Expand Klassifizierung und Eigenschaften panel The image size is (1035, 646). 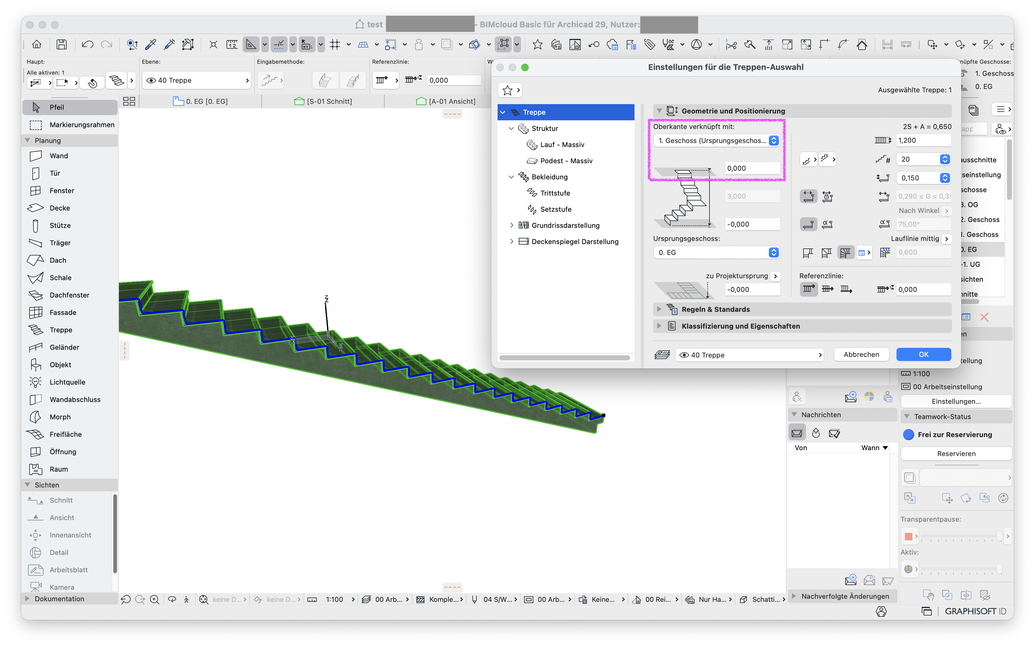tap(659, 326)
